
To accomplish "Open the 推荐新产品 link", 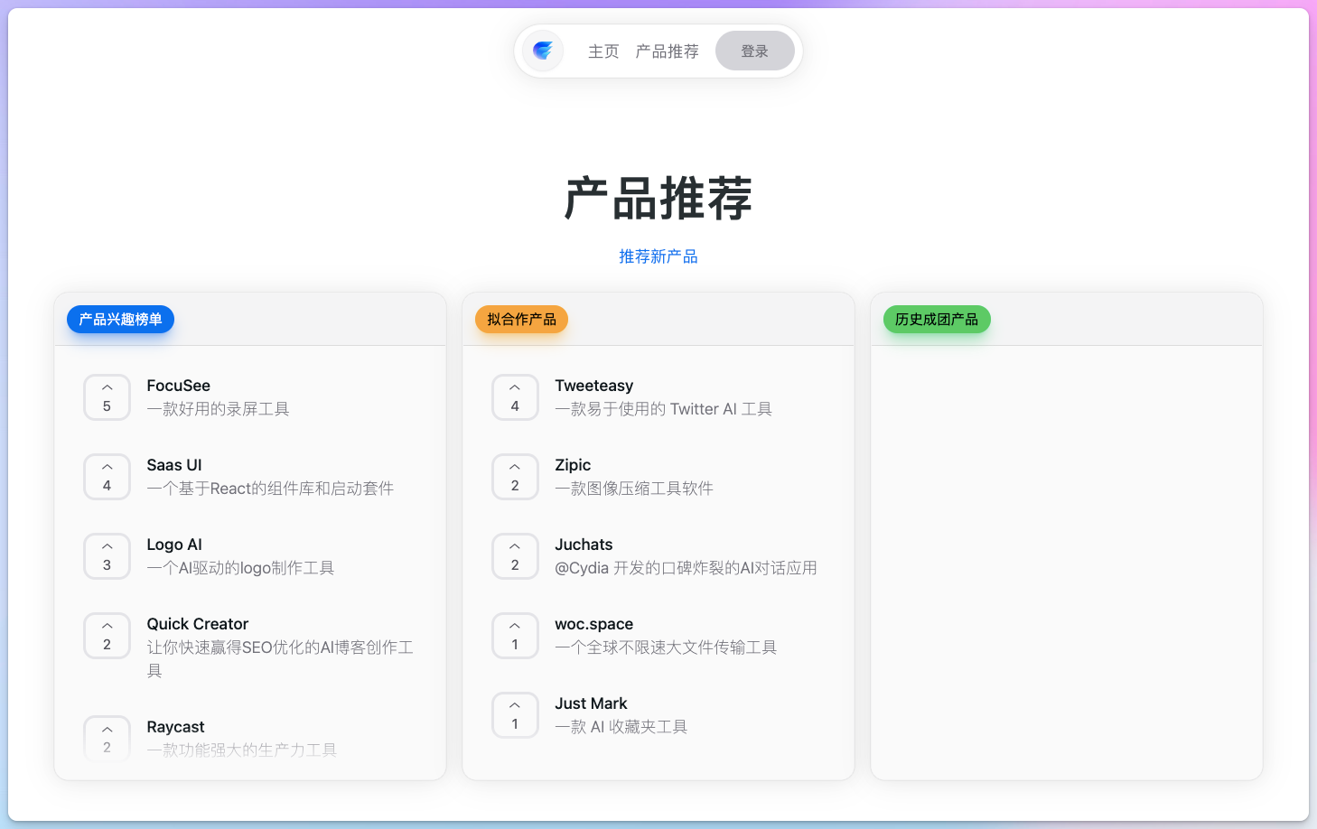I will [658, 256].
